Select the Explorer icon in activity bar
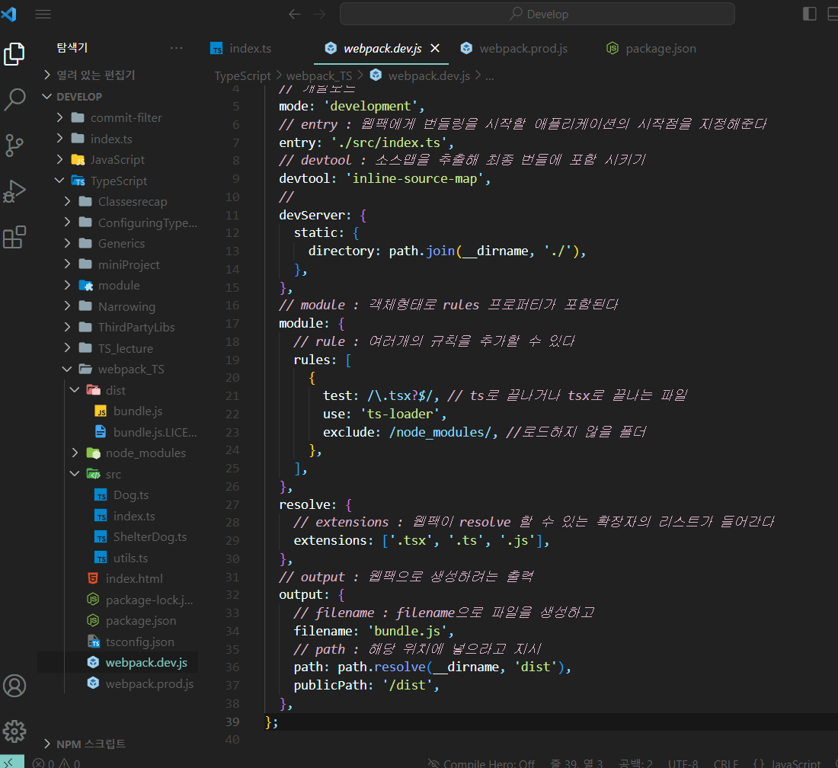The height and width of the screenshot is (768, 838). tap(15, 54)
